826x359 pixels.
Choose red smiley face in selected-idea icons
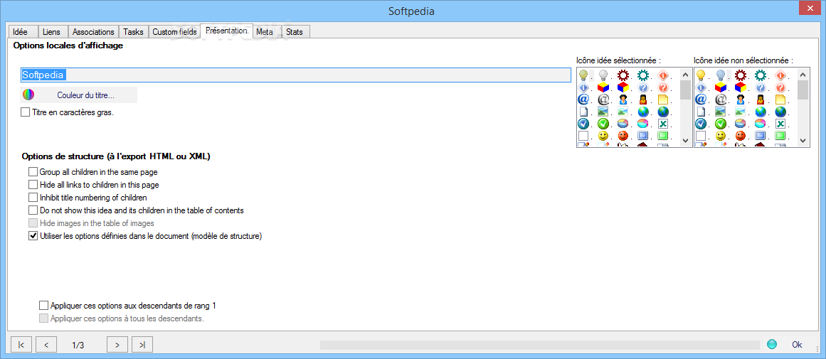point(623,136)
